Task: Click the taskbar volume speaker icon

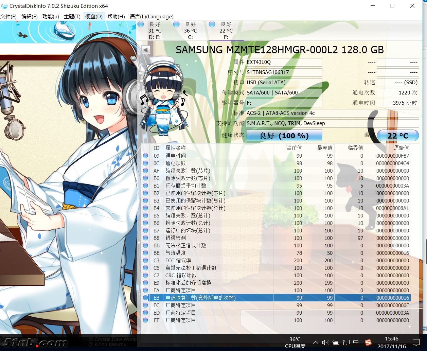Action: coord(325,343)
